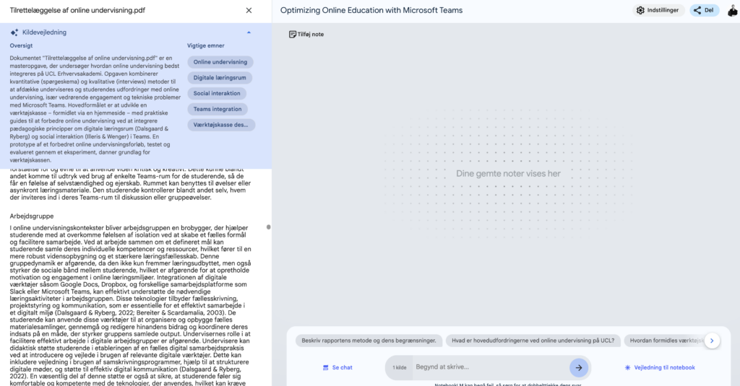Collapse the Kildevejledning section
Screen dimensions: 740x386
(x=249, y=32)
